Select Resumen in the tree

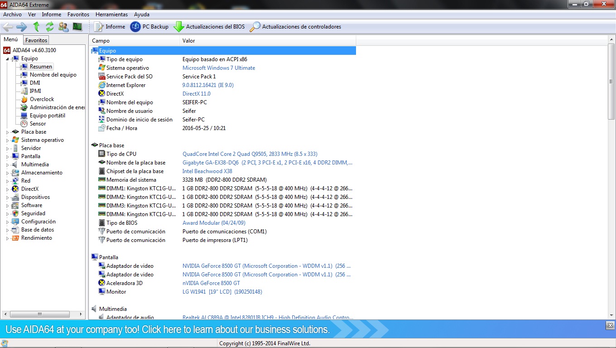tap(41, 67)
